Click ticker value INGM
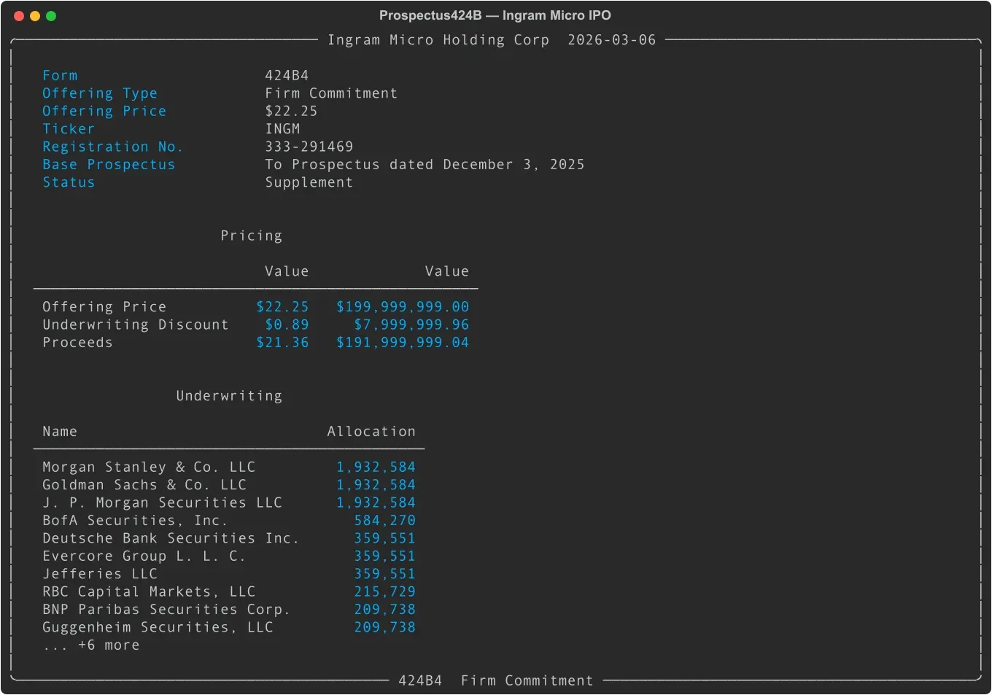The image size is (992, 695). [282, 129]
